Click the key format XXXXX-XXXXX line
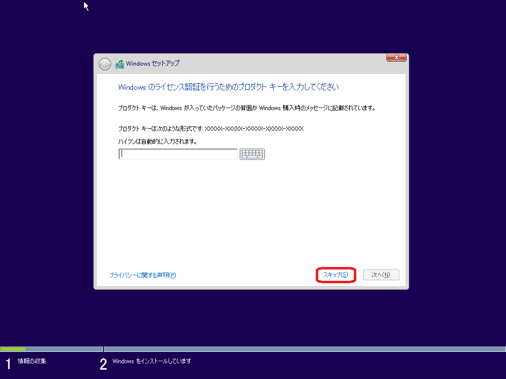The width and height of the screenshot is (506, 379). (211, 129)
